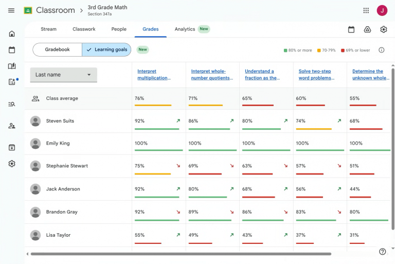
Task: Show the grade legend info icon
Action: 382,50
